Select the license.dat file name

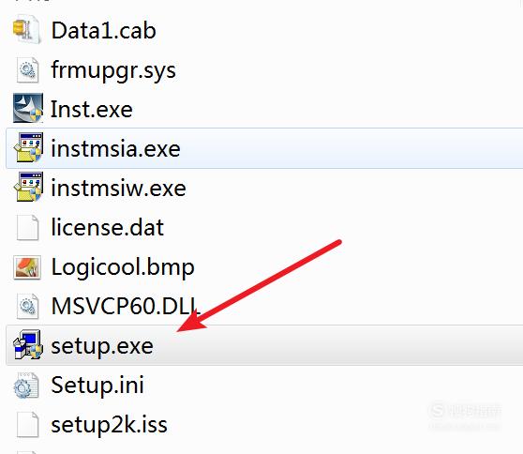click(x=108, y=227)
